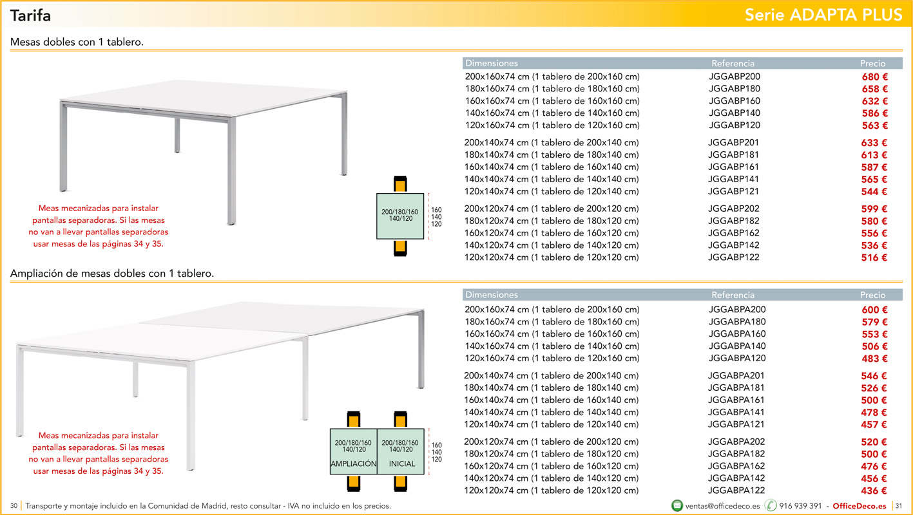
Task: Click the INICIAL block in layout diagram
Action: click(400, 451)
